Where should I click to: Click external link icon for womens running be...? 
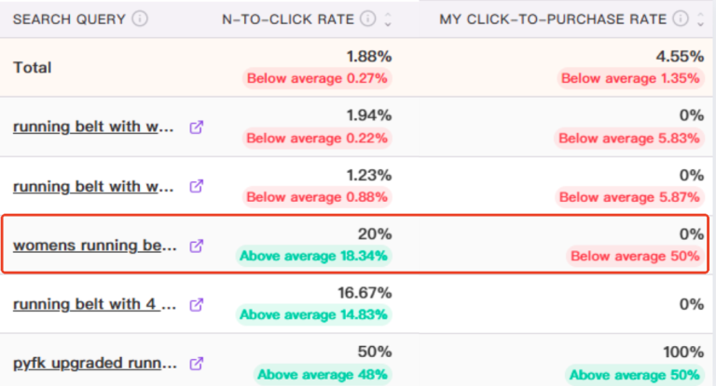[197, 246]
